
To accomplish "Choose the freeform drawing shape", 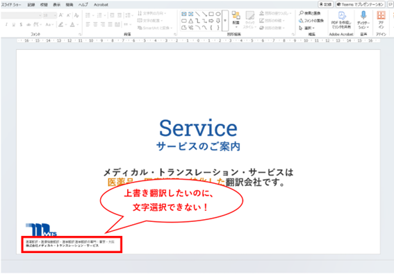I will [x=184, y=28].
